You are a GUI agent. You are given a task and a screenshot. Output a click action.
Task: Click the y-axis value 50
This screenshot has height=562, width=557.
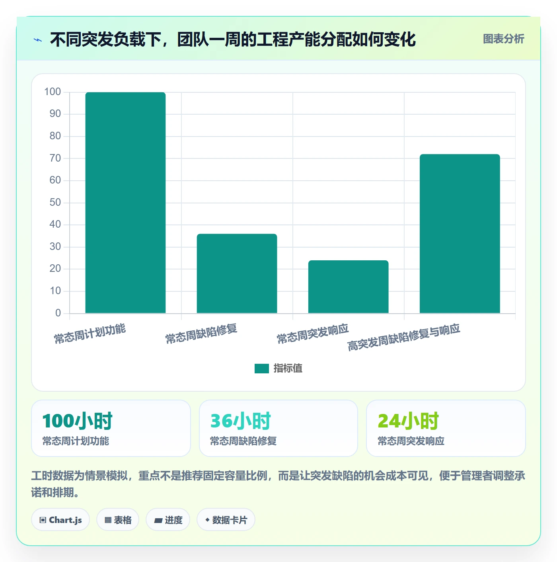point(55,203)
